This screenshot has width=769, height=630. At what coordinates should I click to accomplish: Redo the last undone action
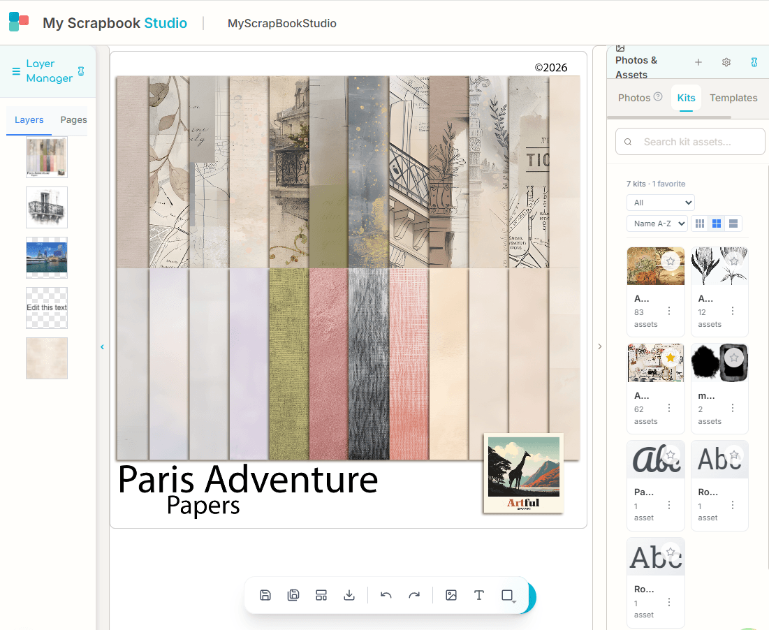[x=414, y=595]
